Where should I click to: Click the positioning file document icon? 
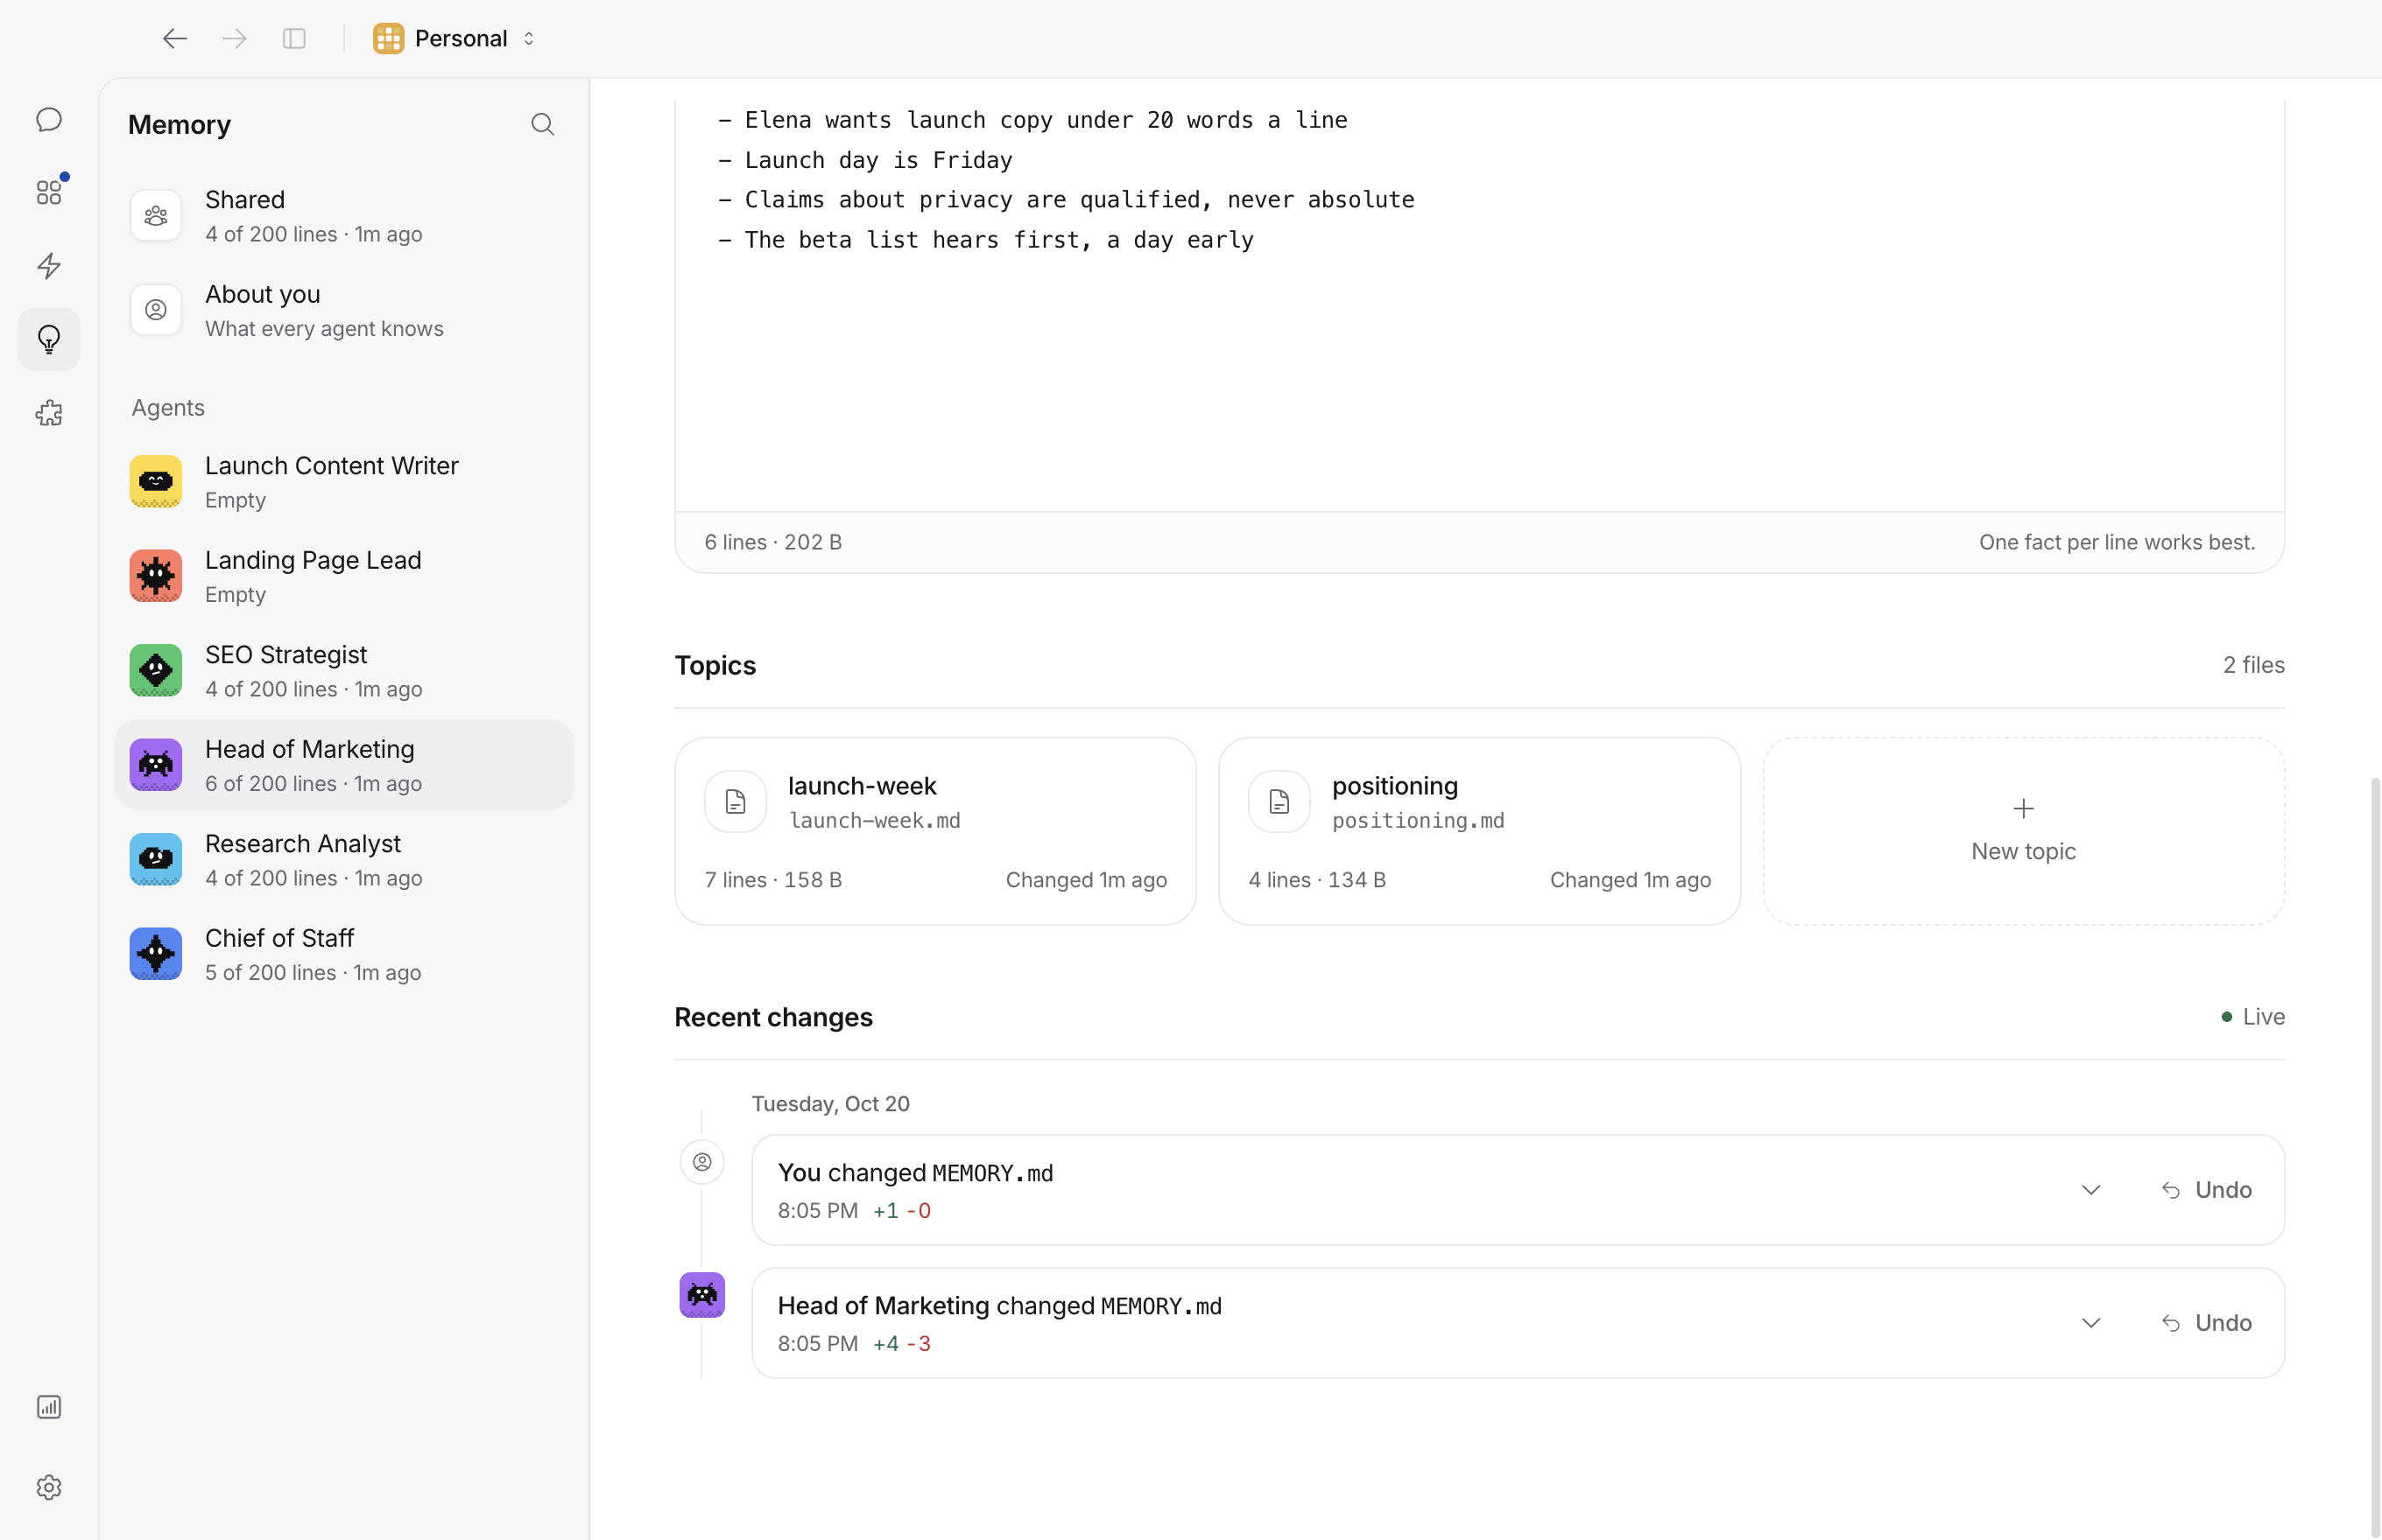tap(1279, 802)
